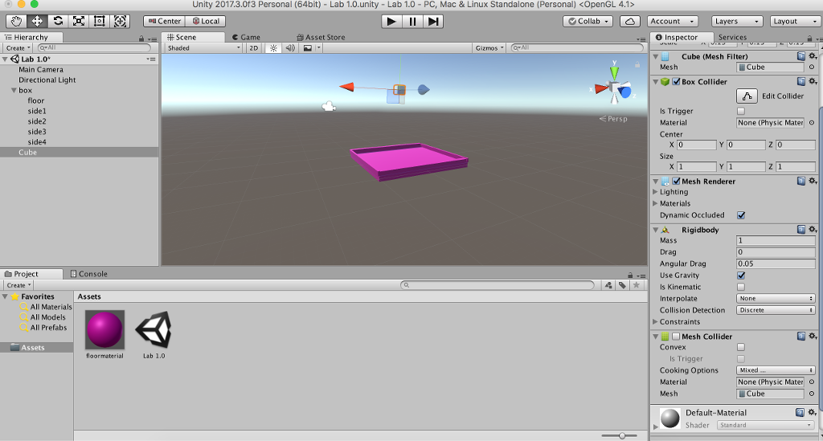Select the Rotate tool in toolbar
This screenshot has height=441, width=823.
pyautogui.click(x=58, y=21)
